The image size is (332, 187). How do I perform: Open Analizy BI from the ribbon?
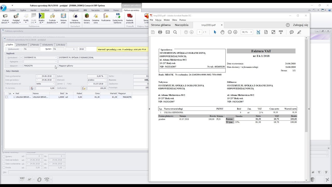(x=41, y=18)
